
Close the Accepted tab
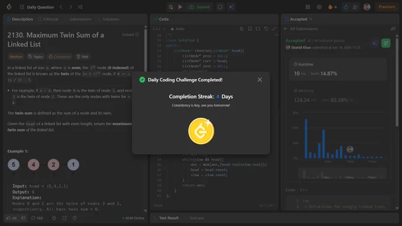coord(311,19)
